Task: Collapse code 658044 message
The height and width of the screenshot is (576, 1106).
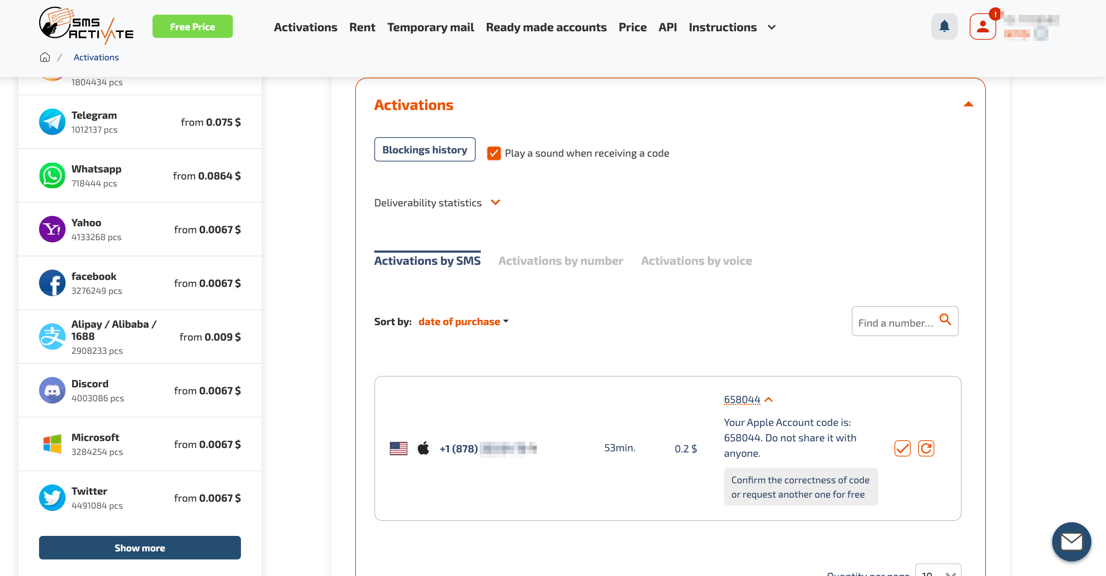Action: pos(769,399)
